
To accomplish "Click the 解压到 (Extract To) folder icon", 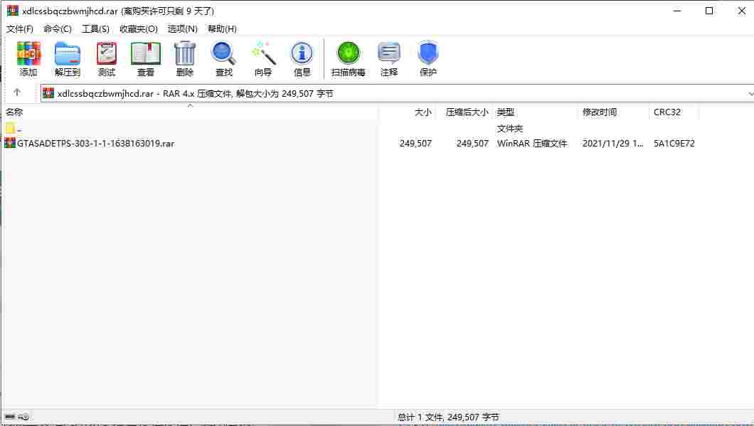I will [x=68, y=53].
